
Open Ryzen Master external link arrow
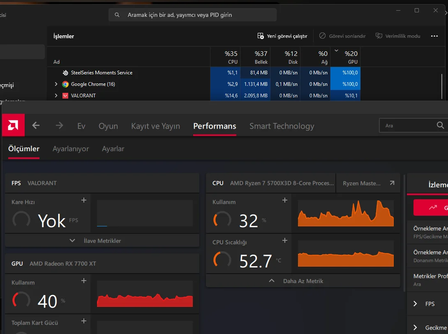(392, 183)
